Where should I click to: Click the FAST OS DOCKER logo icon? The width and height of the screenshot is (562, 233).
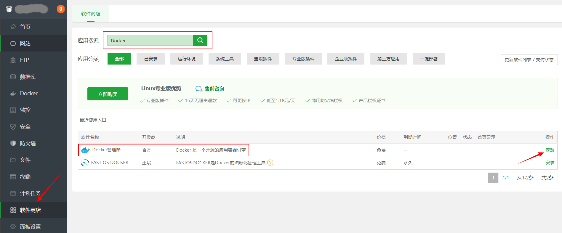coord(85,163)
